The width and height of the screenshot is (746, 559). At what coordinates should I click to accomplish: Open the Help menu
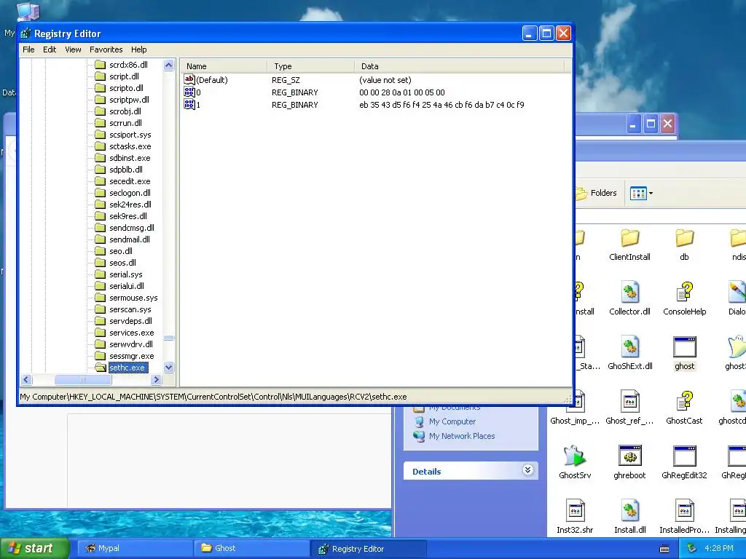[x=139, y=49]
